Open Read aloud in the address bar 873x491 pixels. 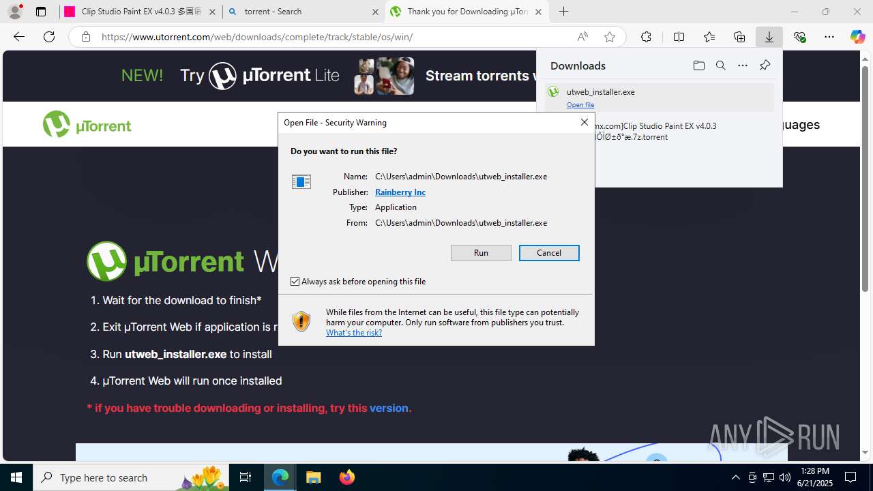(x=582, y=37)
